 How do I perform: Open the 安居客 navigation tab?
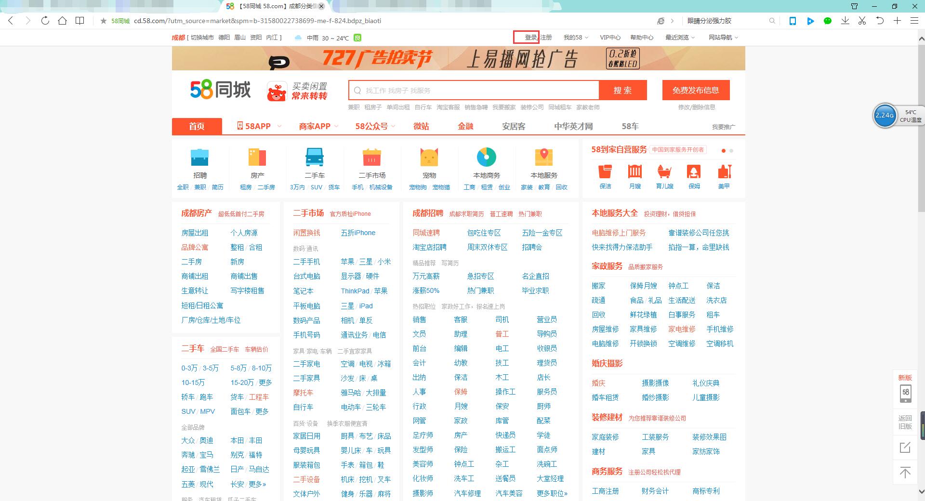click(514, 126)
